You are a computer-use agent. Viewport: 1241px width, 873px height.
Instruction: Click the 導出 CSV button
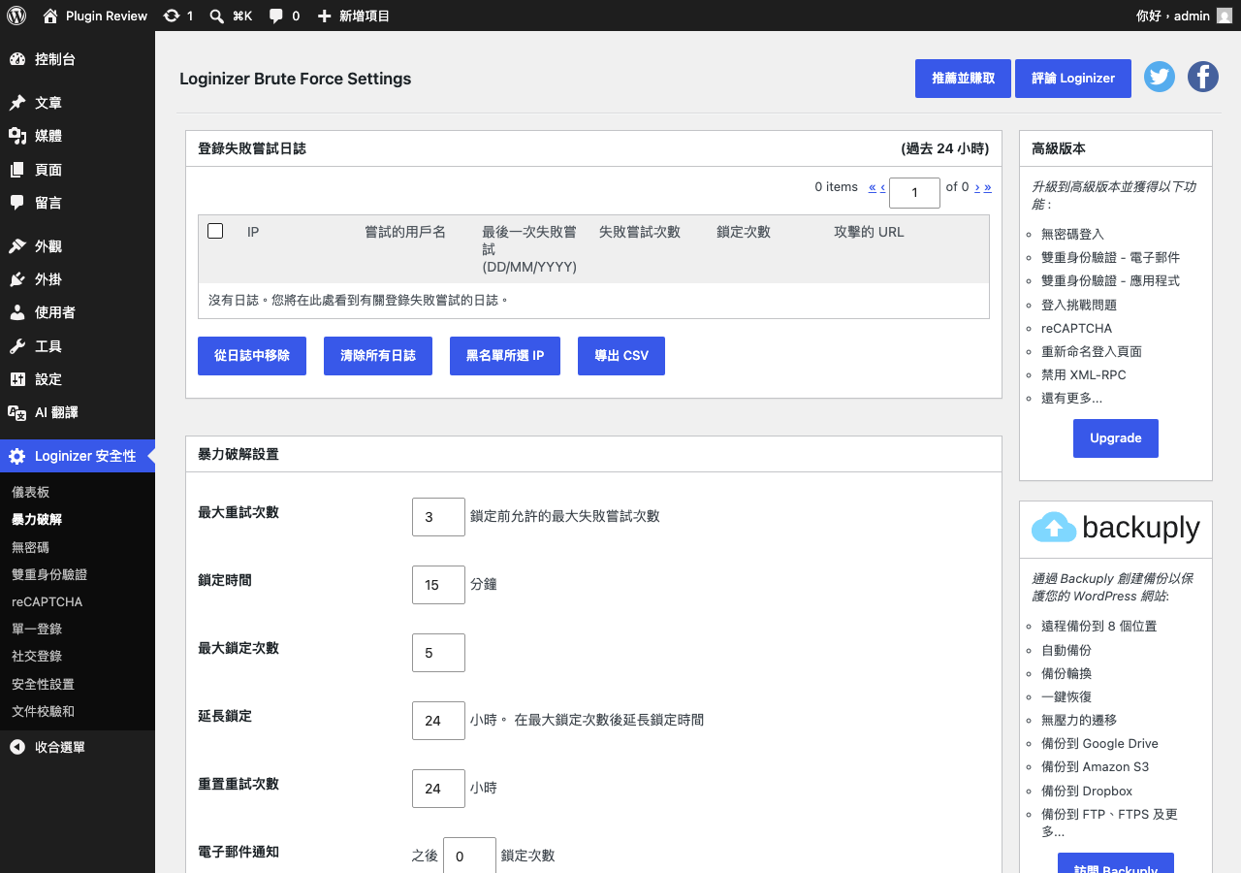click(x=621, y=356)
